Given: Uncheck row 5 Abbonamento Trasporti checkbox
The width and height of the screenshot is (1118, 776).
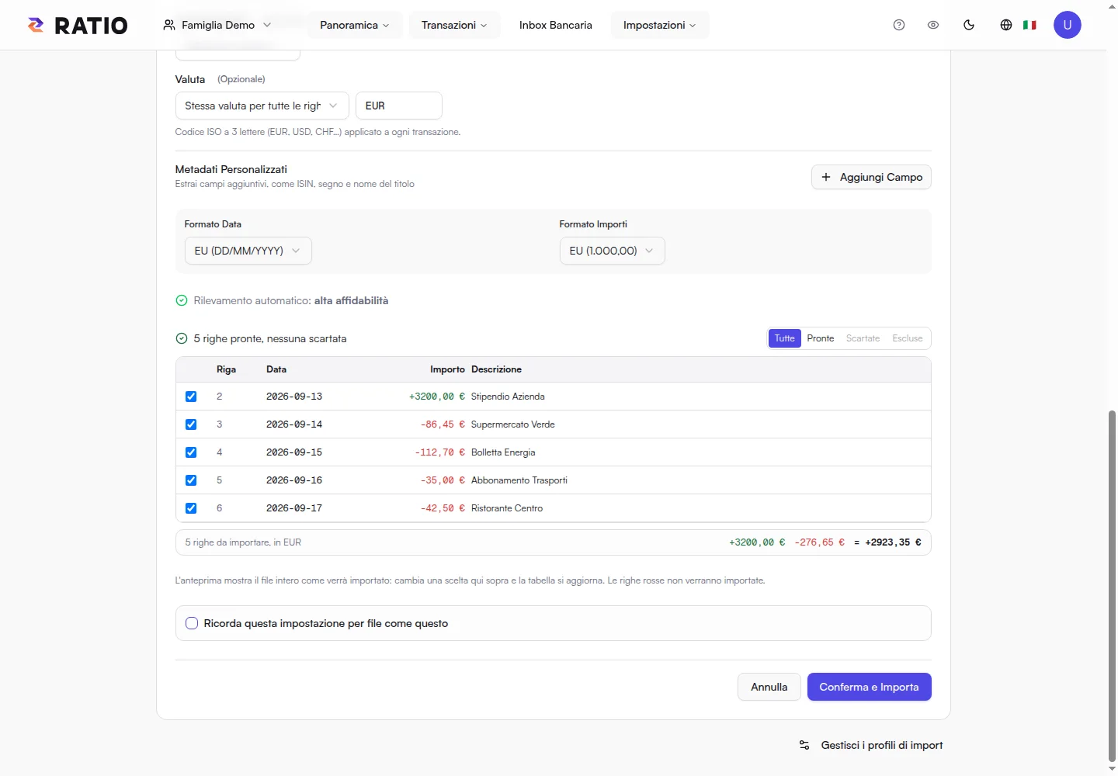Looking at the screenshot, I should click(191, 480).
